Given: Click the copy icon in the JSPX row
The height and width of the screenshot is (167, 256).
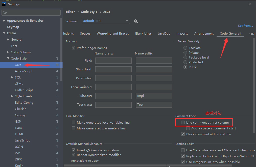Looking at the screenshot, I should tap(57, 159).
